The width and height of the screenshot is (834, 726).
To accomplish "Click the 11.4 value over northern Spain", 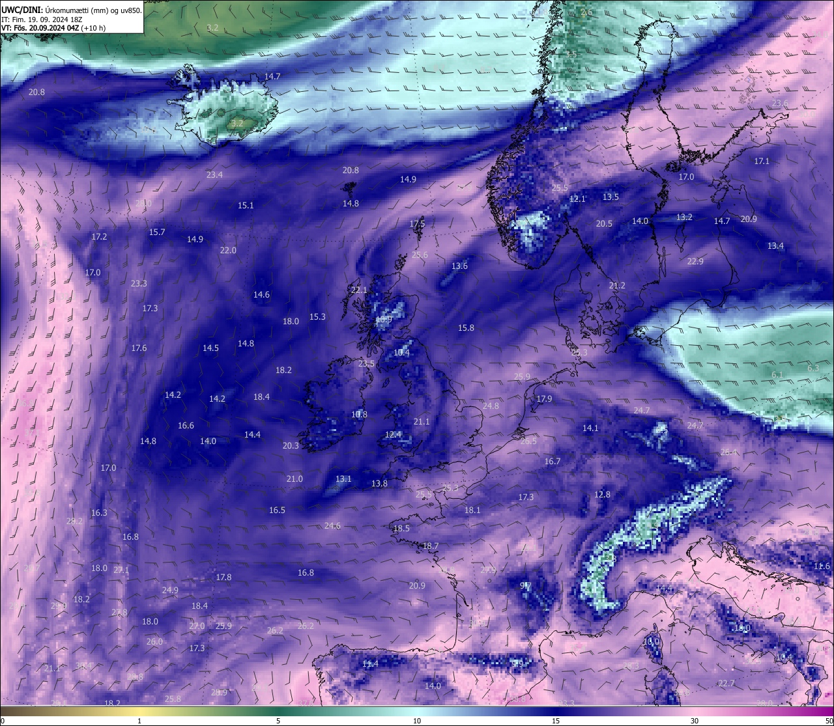I will (370, 663).
